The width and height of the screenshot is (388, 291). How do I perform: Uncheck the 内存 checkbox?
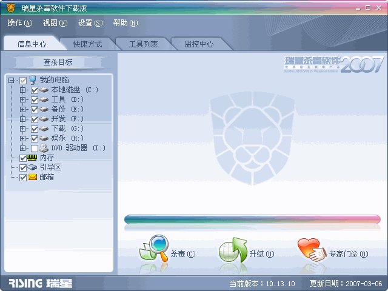pos(23,158)
